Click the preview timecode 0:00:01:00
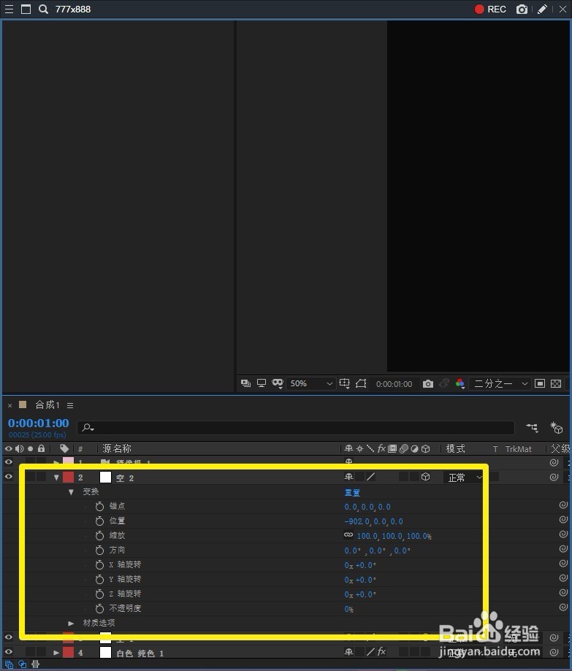 394,384
